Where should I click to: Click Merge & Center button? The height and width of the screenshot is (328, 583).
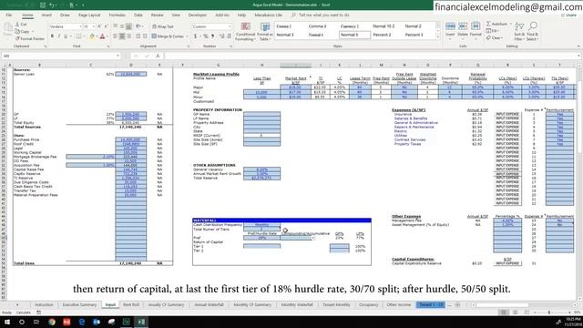168,36
